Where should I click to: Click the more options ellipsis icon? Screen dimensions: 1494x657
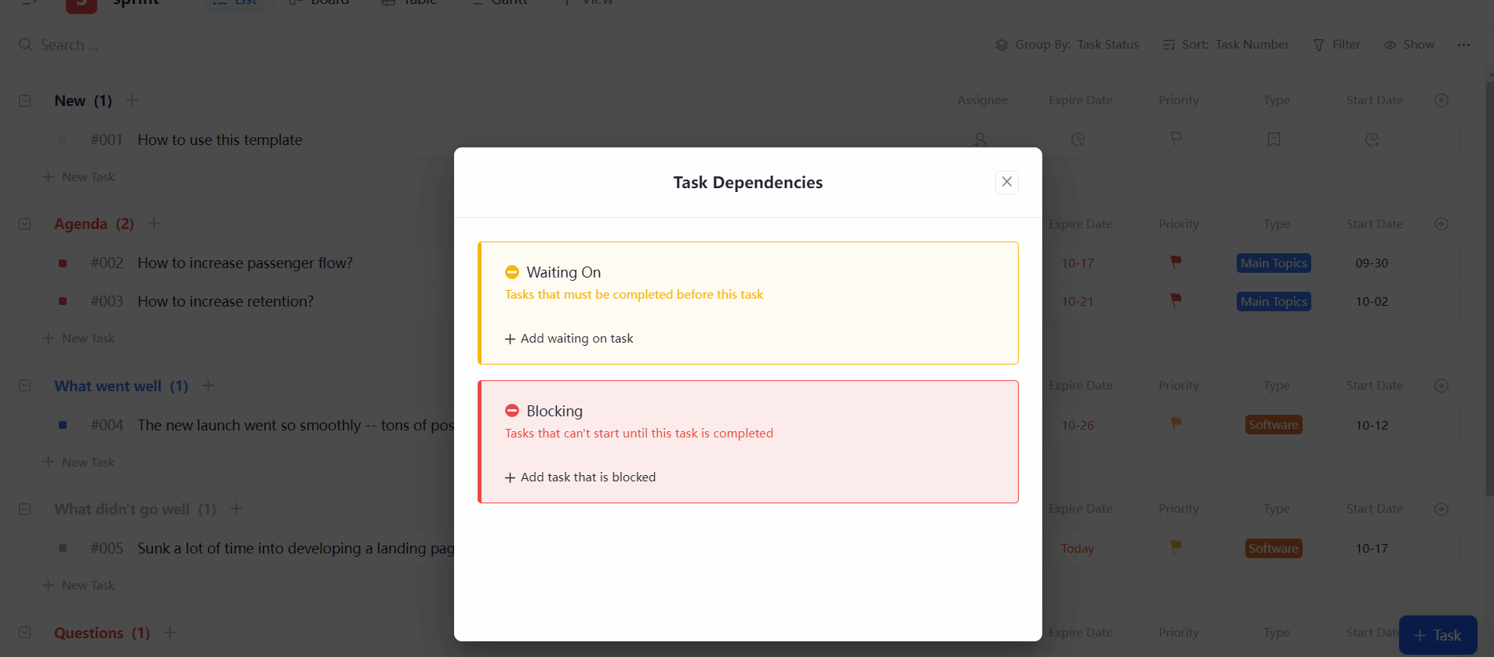(1463, 45)
